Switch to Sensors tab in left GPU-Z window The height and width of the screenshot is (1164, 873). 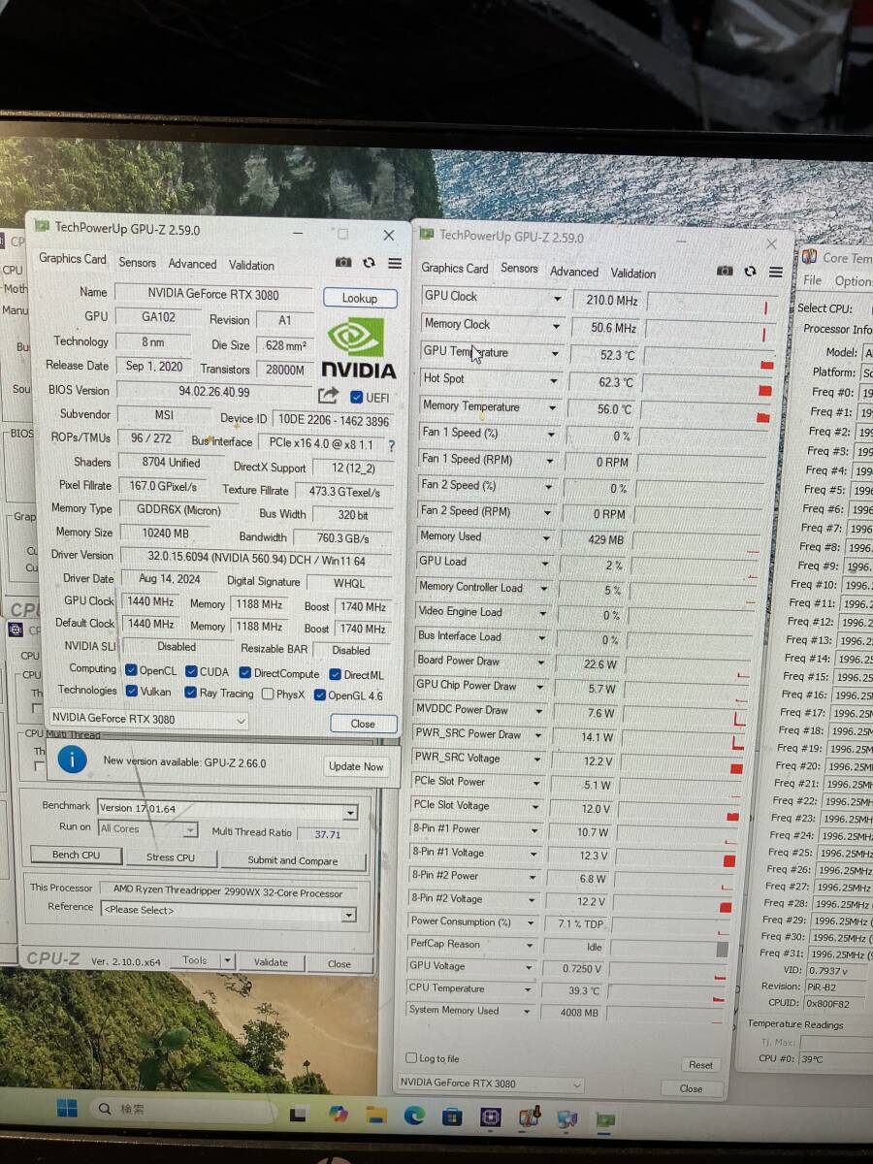pos(137,263)
